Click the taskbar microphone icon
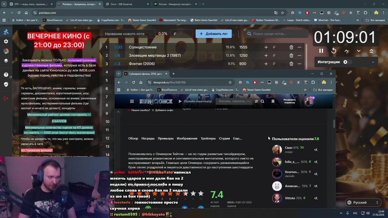The height and width of the screenshot is (218, 388). (x=348, y=213)
